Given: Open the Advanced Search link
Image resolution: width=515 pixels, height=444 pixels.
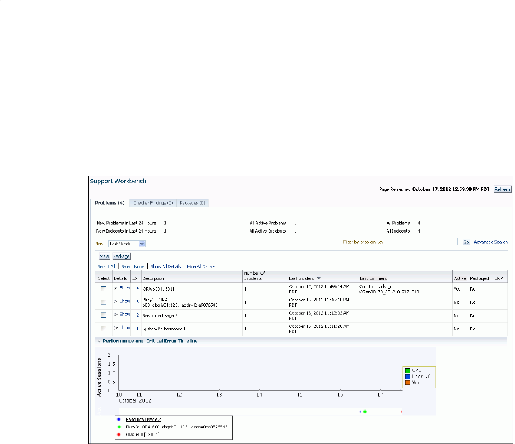Looking at the screenshot, I should click(x=490, y=242).
